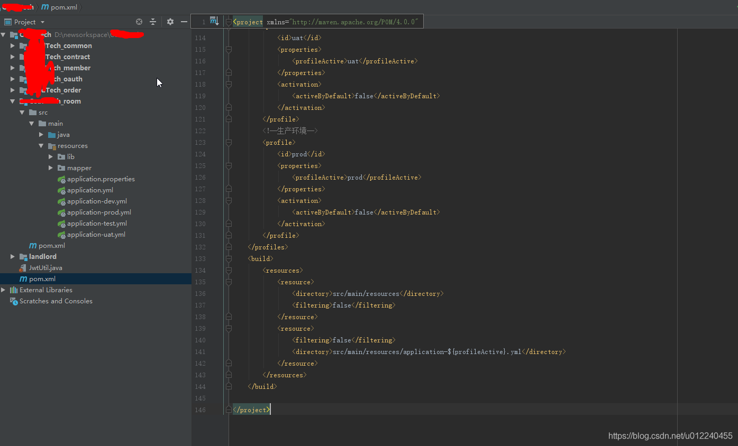Click the lib folder icon
The width and height of the screenshot is (738, 446).
[x=61, y=156]
